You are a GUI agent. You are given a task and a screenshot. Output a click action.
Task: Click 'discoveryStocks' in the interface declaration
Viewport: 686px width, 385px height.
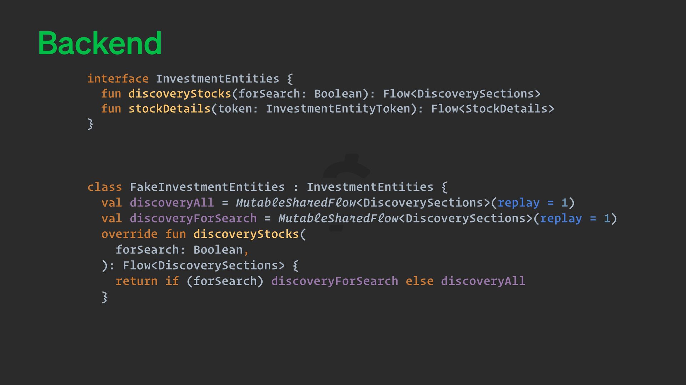tap(180, 94)
